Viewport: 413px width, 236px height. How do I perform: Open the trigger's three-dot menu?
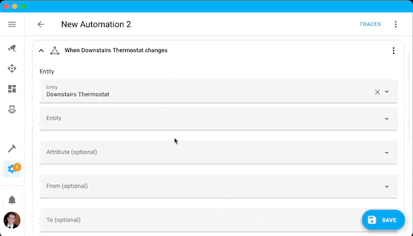(394, 50)
